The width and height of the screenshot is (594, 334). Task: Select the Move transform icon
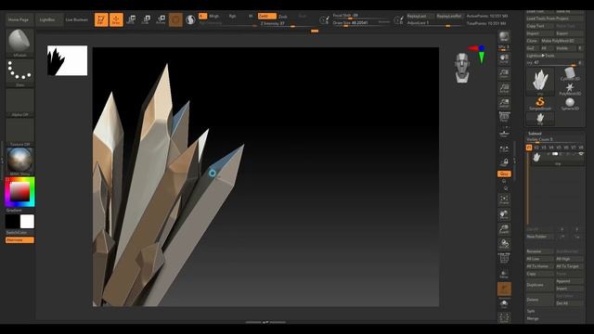pyautogui.click(x=131, y=19)
